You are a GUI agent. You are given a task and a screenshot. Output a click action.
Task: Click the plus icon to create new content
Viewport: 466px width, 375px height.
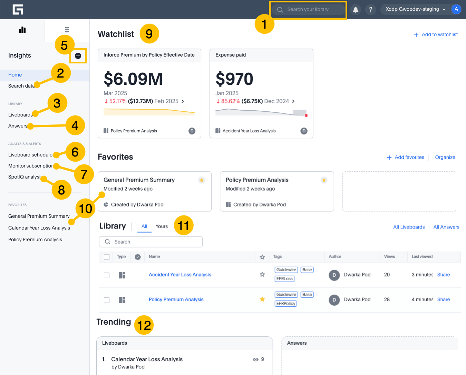coord(78,56)
